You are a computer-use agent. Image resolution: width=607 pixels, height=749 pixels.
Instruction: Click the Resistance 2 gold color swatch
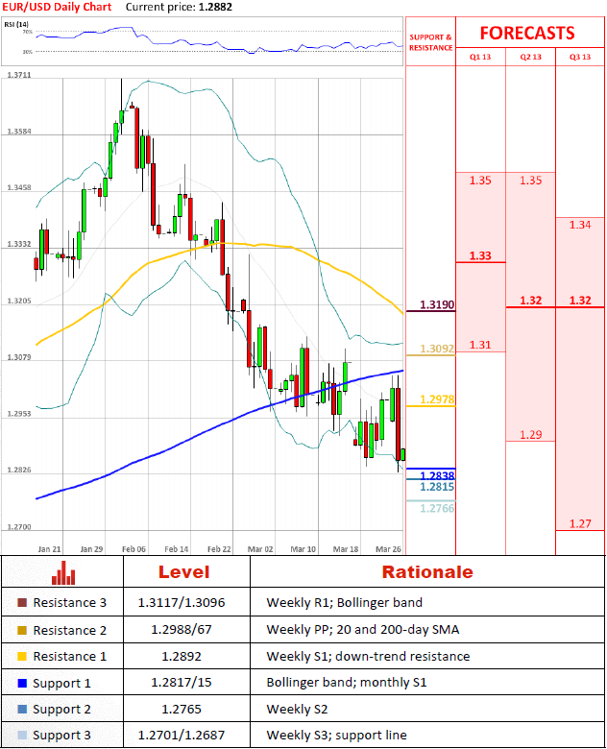[x=22, y=630]
